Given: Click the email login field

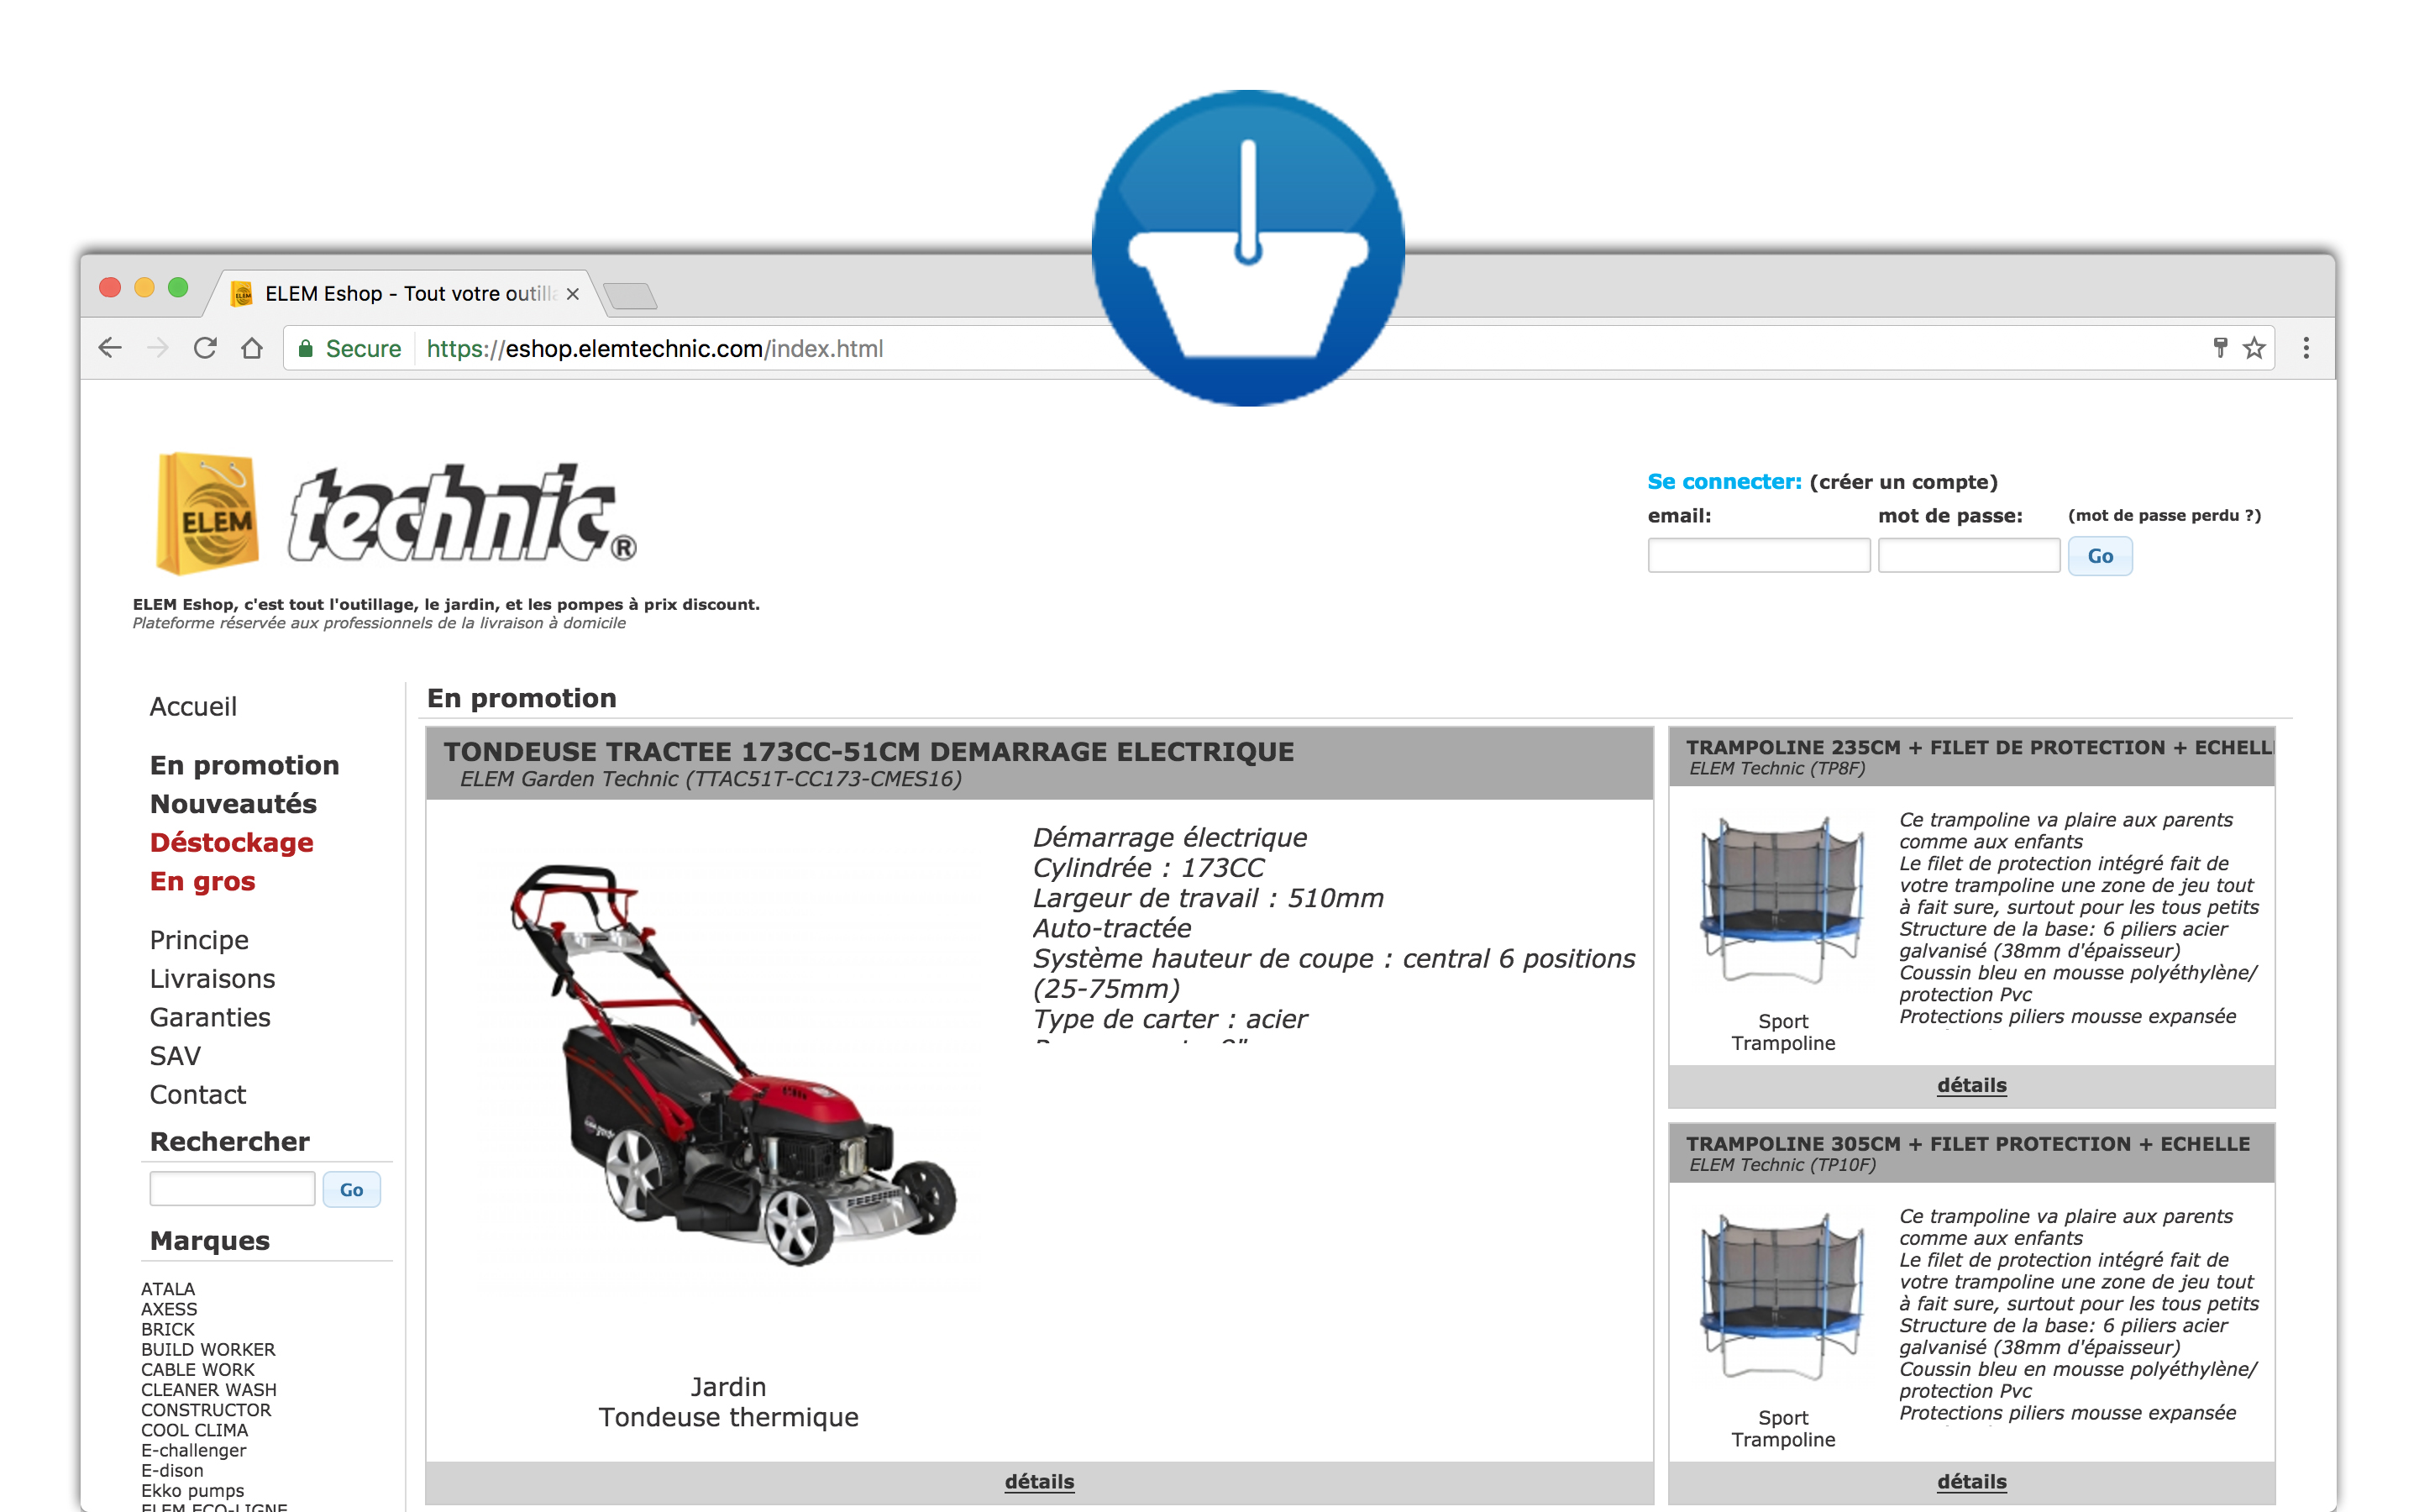Looking at the screenshot, I should pyautogui.click(x=1758, y=556).
